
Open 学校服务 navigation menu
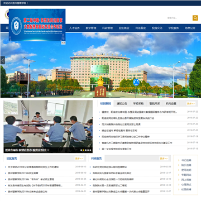tap(174, 28)
